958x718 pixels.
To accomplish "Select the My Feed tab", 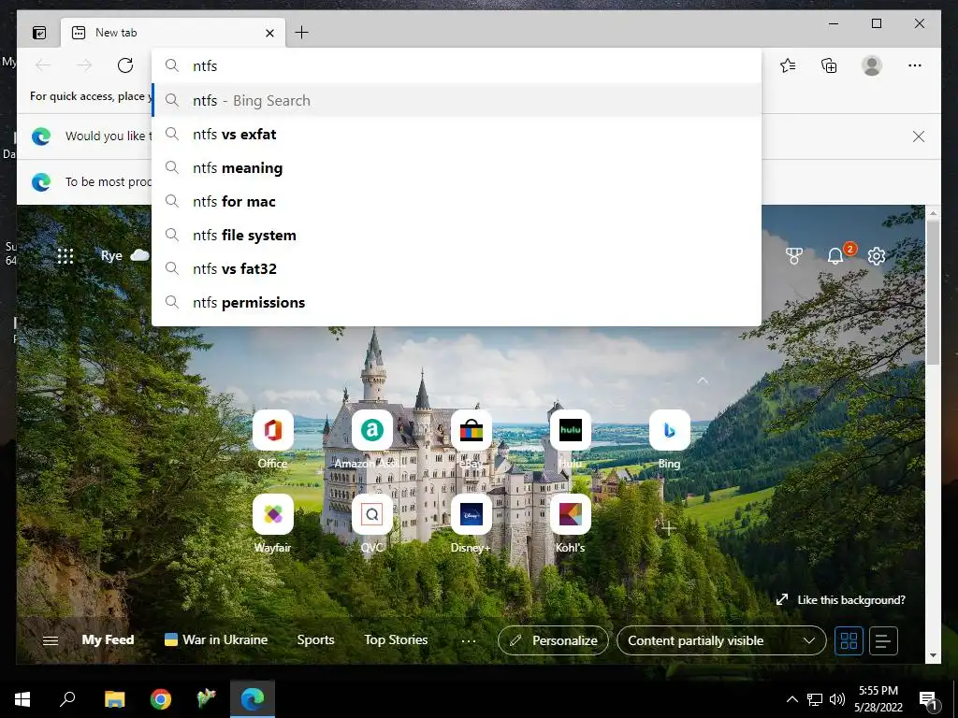I will [108, 639].
